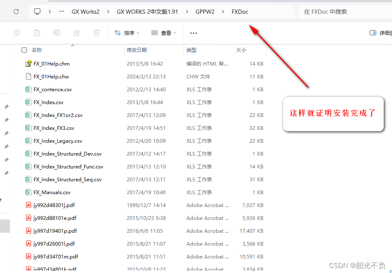Sort by the 修改日期 column header
The image size is (392, 273).
[137, 50]
